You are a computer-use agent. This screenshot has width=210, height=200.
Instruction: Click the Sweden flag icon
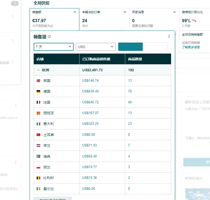pyautogui.click(x=38, y=156)
